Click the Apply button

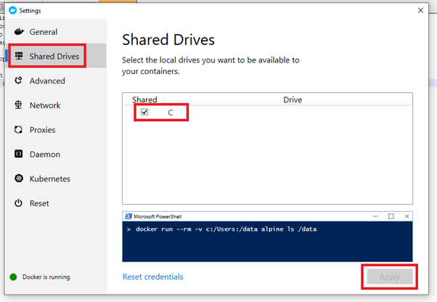pos(390,277)
